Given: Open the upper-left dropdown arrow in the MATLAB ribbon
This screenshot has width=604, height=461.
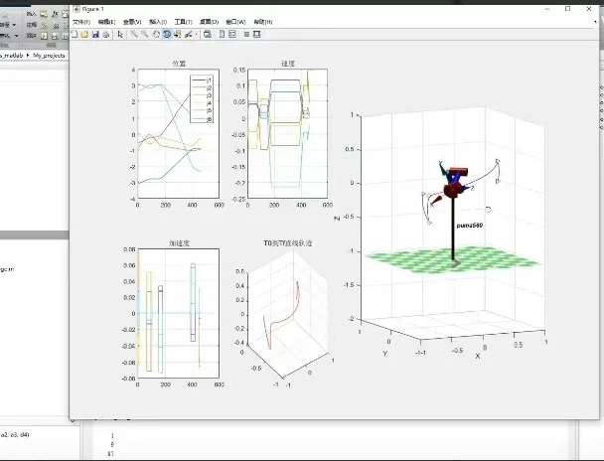Looking at the screenshot, I should click(15, 25).
